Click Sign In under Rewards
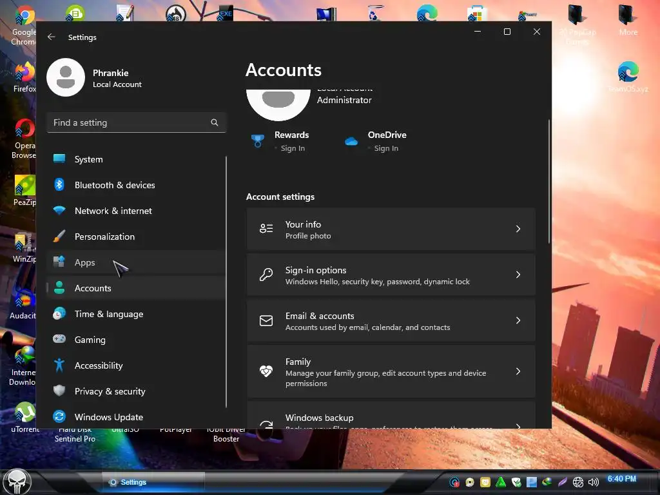660x495 pixels. point(293,148)
